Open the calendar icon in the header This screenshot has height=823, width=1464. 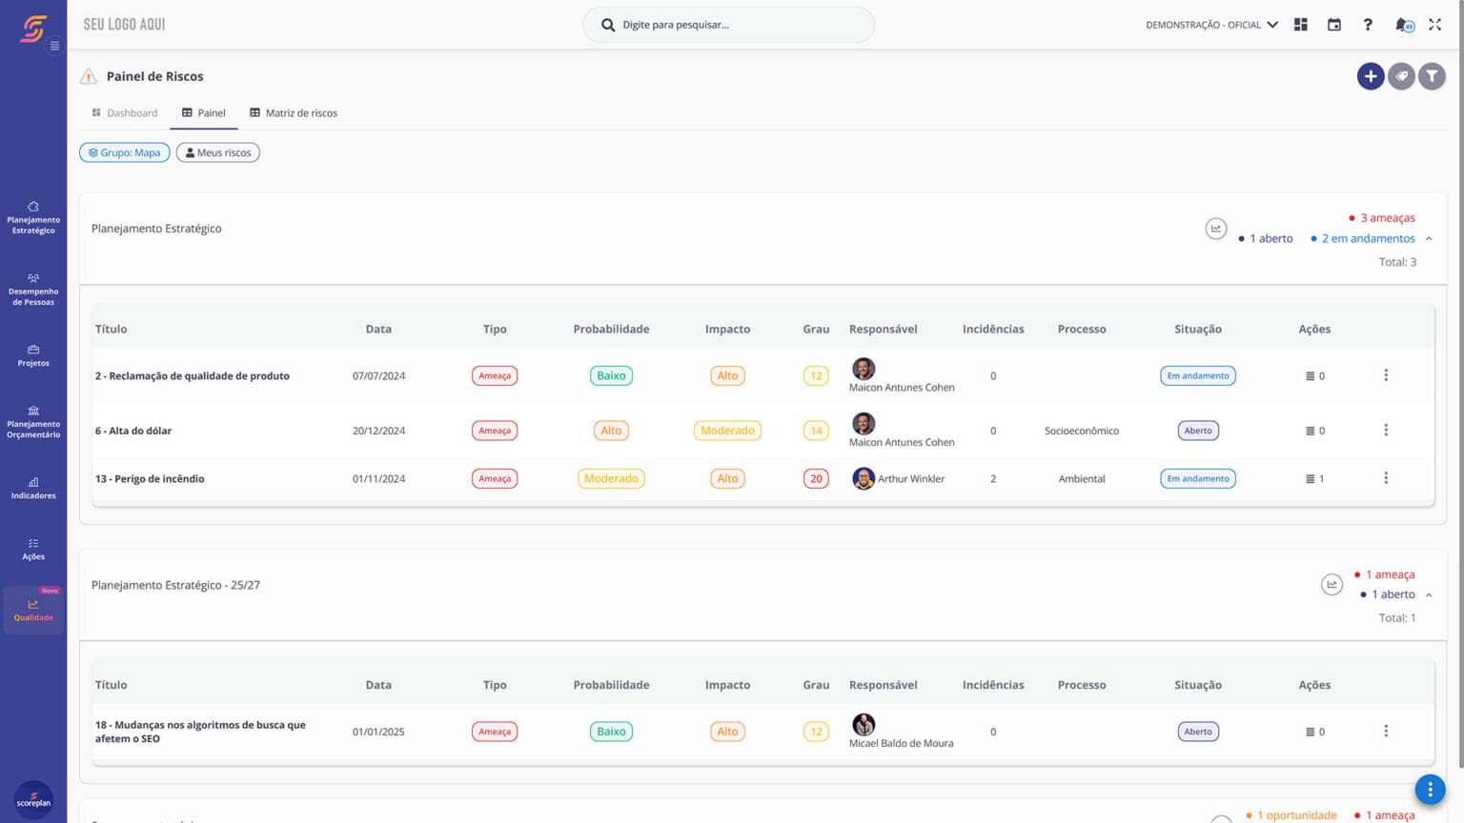coord(1334,25)
